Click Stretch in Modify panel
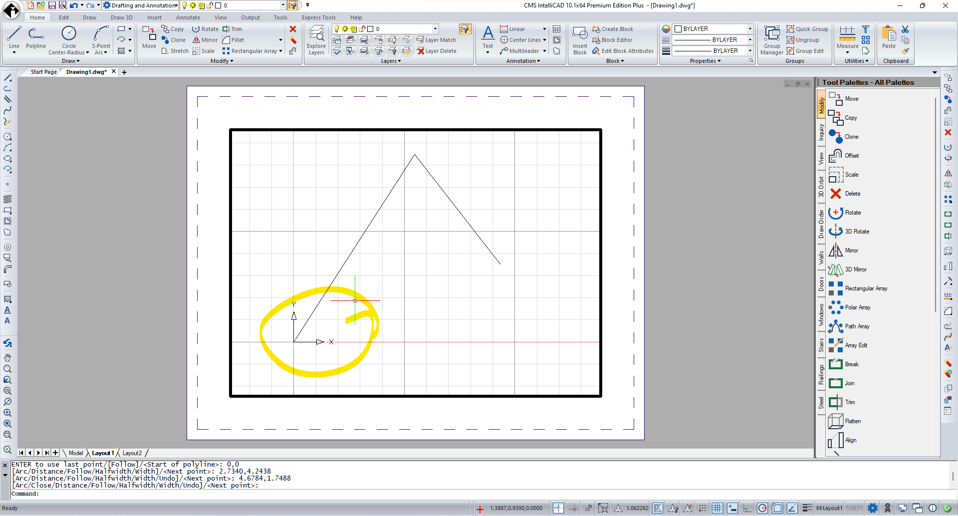Screen dimensions: 958x516 coord(175,51)
